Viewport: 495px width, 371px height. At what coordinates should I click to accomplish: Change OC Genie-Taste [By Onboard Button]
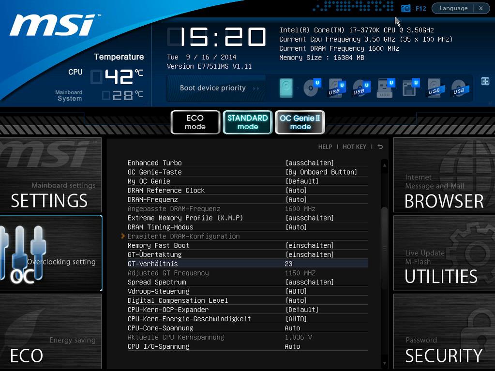[x=321, y=172]
